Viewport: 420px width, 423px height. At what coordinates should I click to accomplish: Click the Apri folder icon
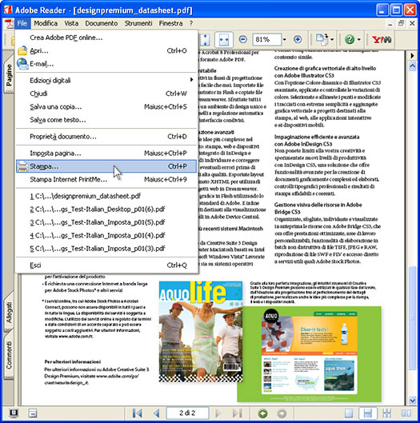22,50
